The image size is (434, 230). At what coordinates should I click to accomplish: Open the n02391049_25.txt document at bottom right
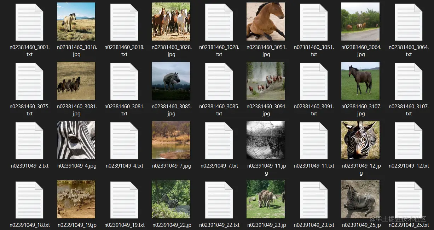point(409,199)
